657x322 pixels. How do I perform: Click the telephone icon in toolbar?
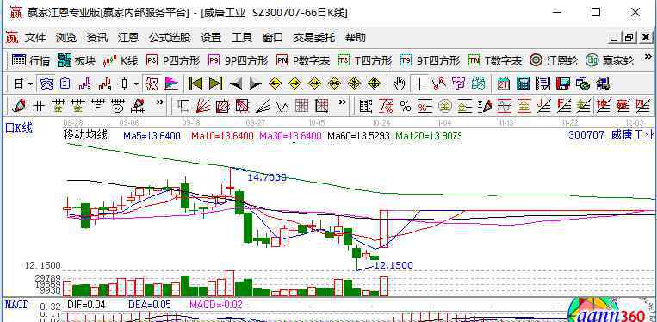[46, 84]
